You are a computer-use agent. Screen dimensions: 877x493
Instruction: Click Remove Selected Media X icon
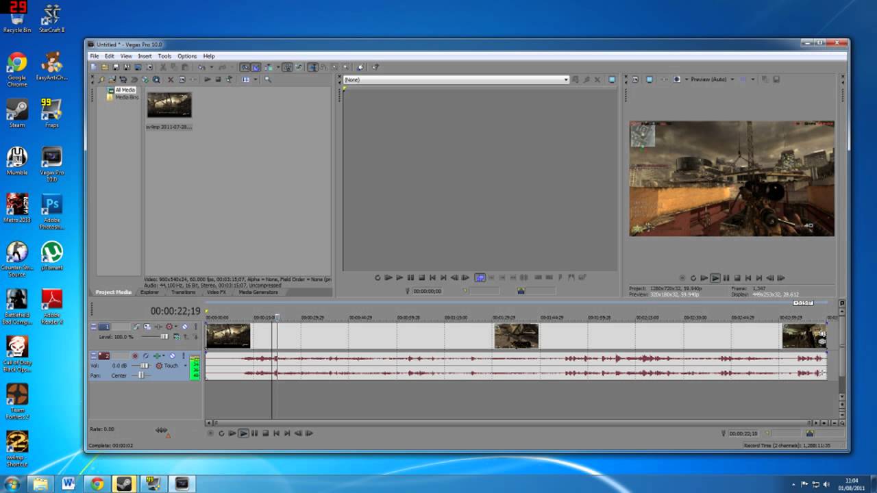click(170, 79)
